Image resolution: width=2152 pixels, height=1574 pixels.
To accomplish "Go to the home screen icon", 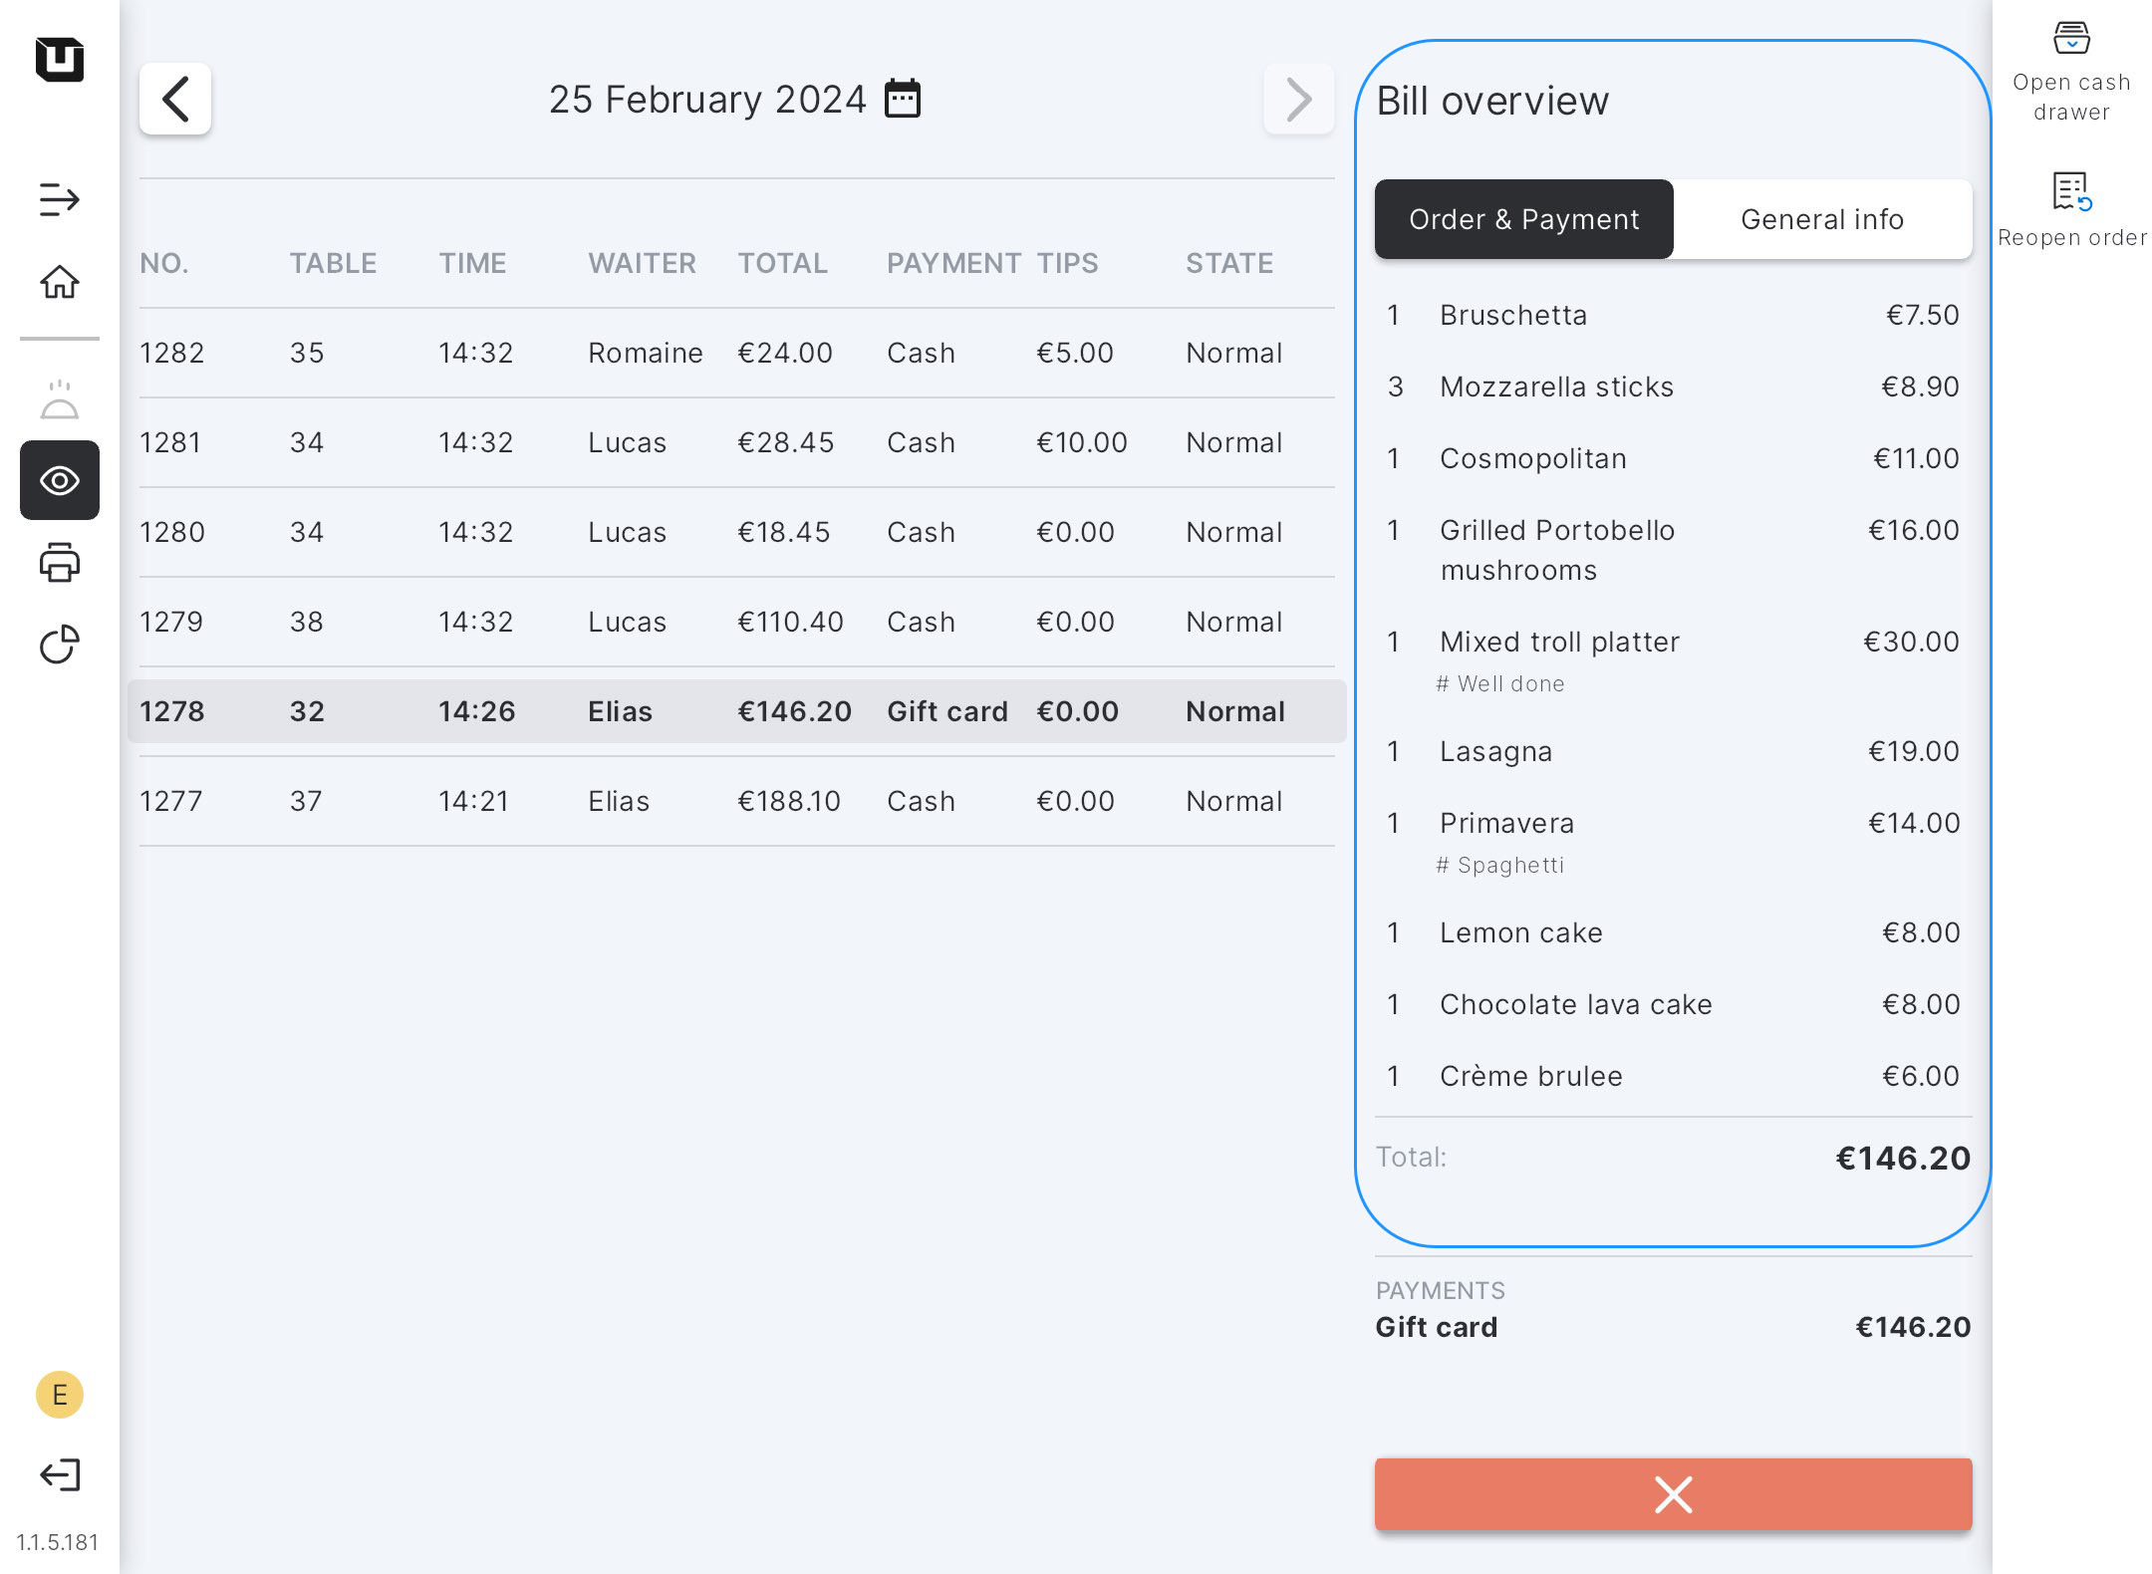I will click(60, 283).
